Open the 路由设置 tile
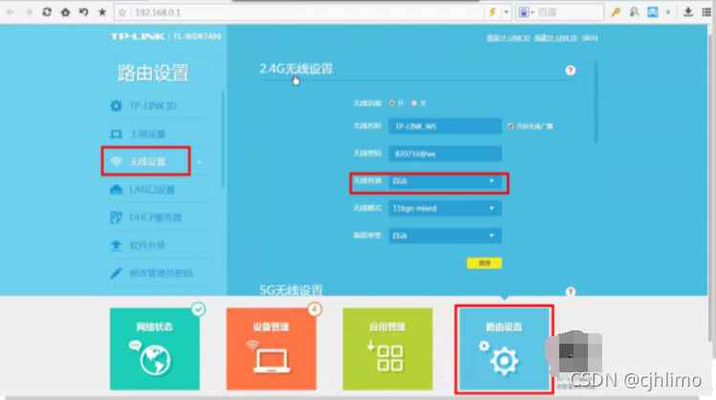The image size is (716, 400). 504,348
